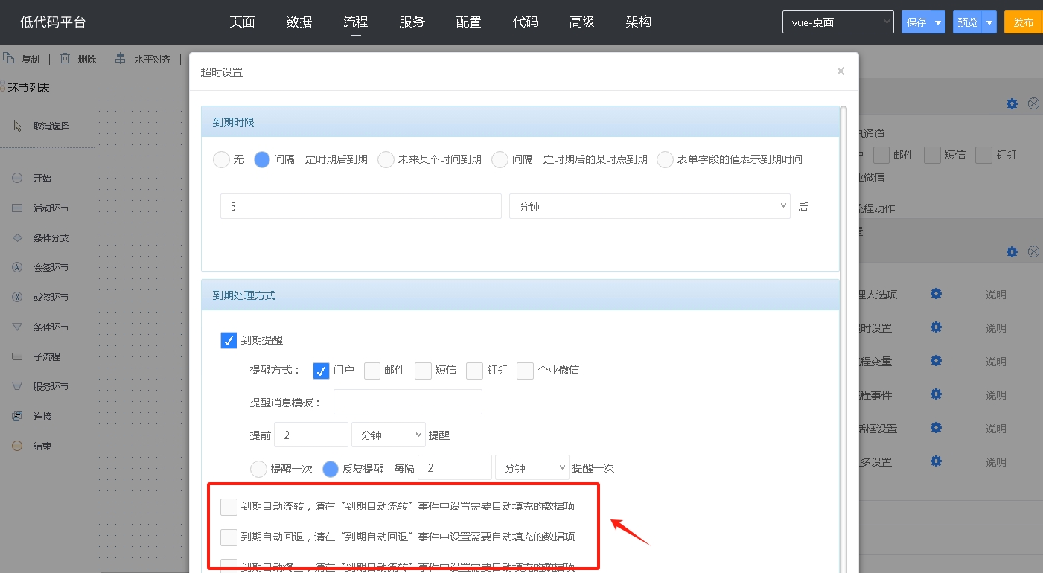Click gear icon above the notification channel checkboxes
This screenshot has width=1043, height=573.
(x=1012, y=103)
